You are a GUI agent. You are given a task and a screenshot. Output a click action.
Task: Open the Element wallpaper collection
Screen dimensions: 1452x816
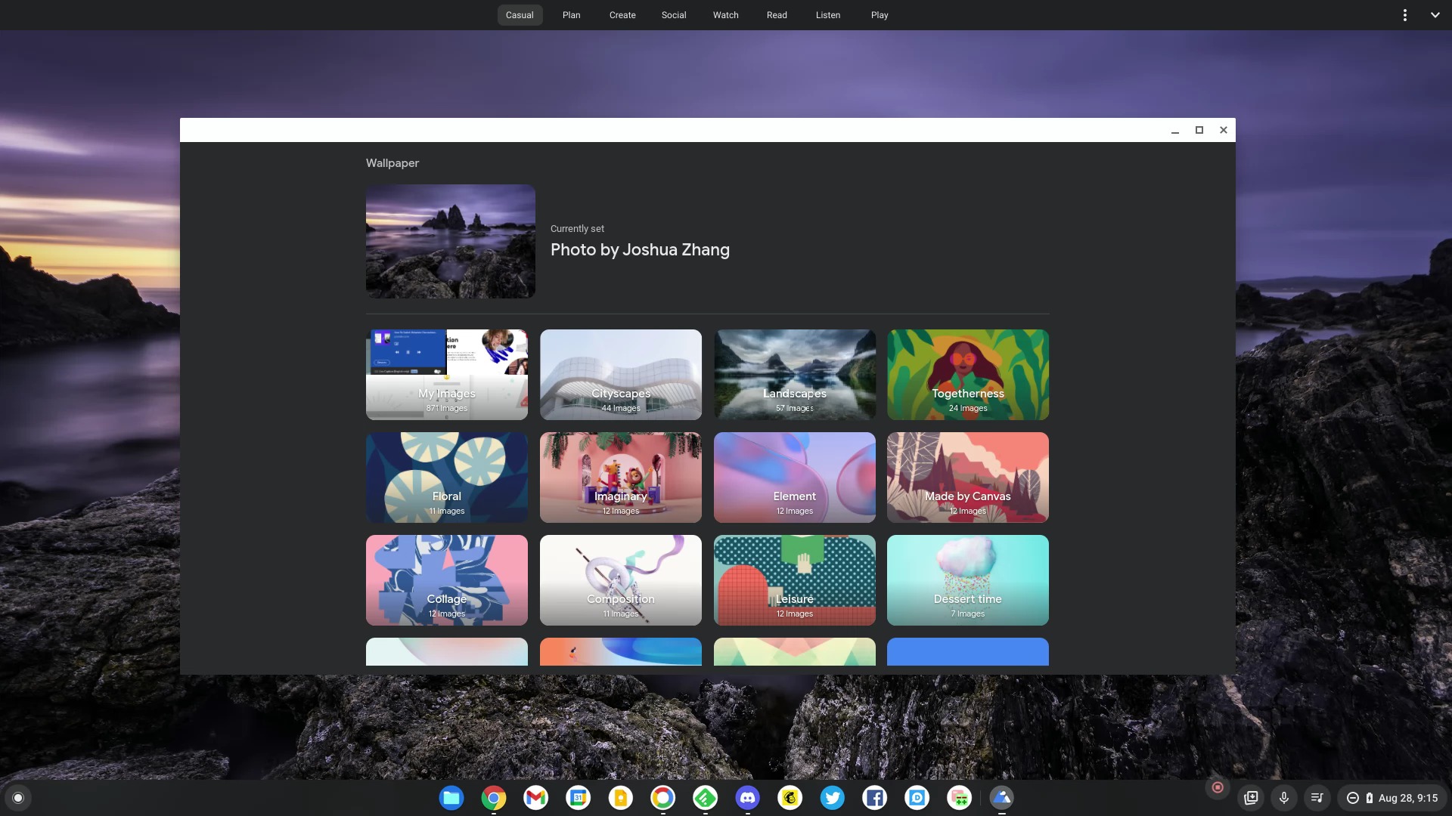794,478
